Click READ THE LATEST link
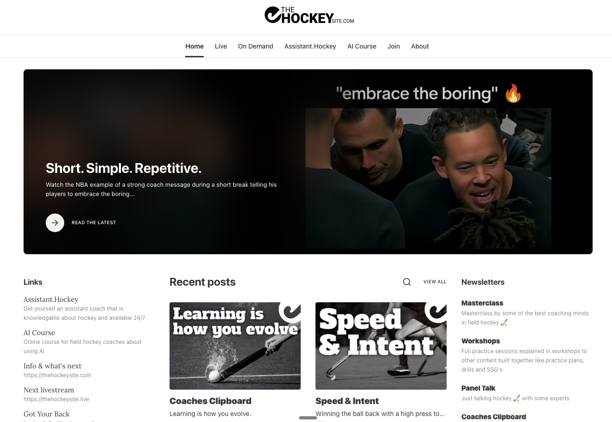 pyautogui.click(x=94, y=223)
